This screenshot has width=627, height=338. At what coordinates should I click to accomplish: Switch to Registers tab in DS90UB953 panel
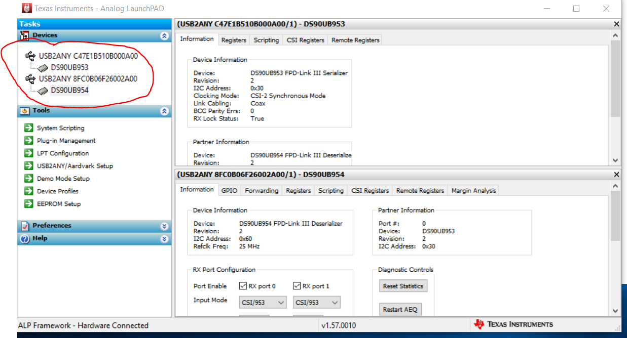234,40
